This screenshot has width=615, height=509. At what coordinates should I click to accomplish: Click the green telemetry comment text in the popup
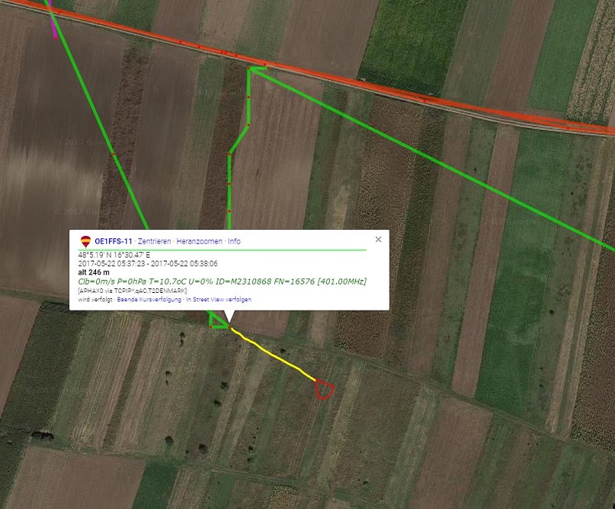[x=222, y=281]
